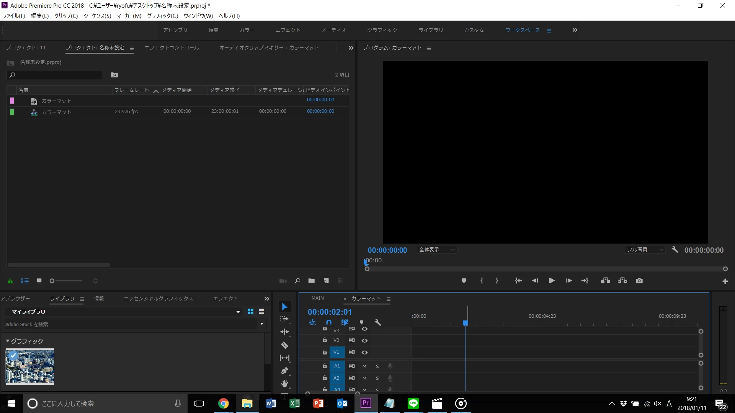Switch to エフェクトコントロール tab

click(x=171, y=48)
